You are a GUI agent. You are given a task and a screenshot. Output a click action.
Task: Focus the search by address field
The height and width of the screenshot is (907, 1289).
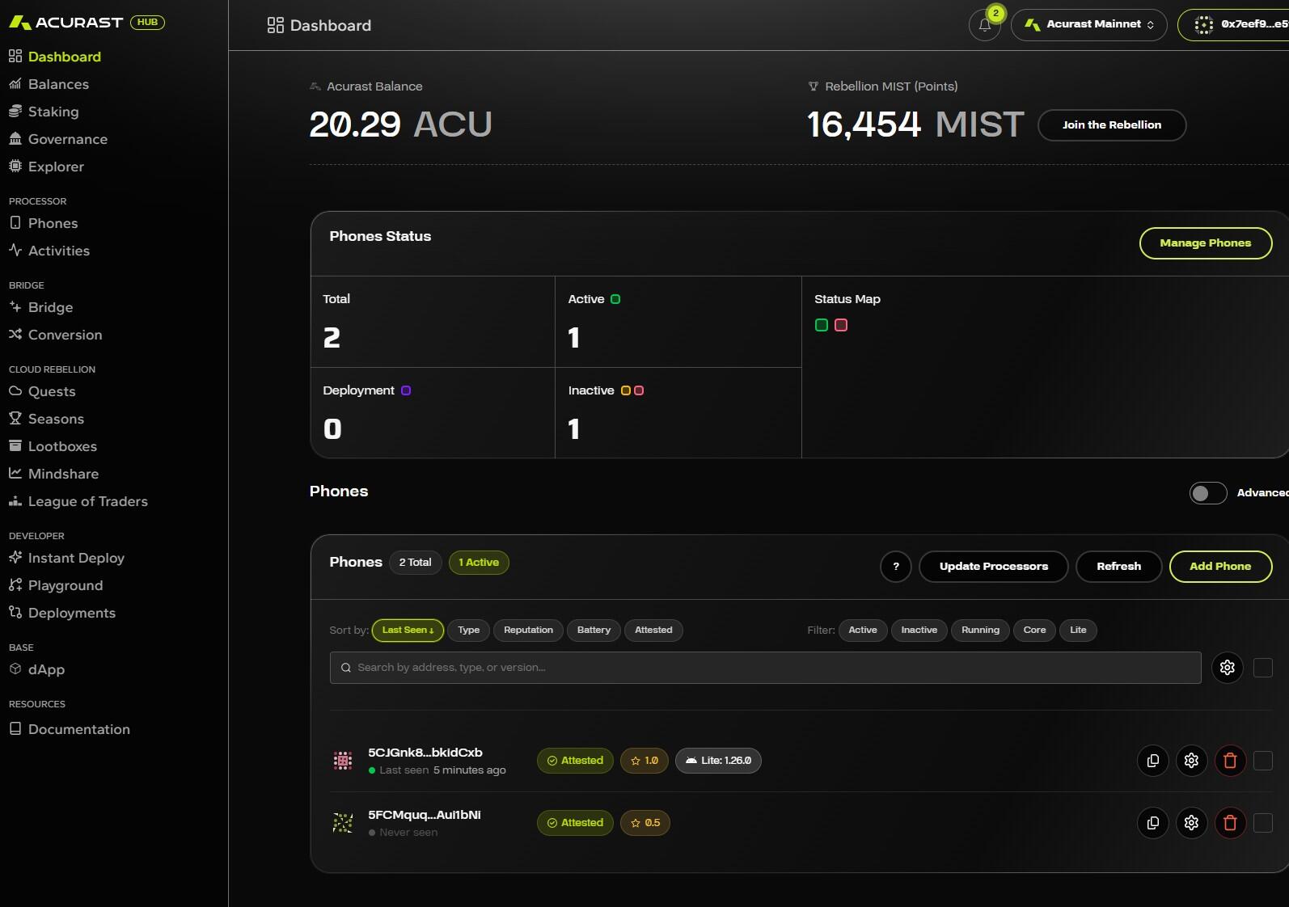(x=765, y=668)
